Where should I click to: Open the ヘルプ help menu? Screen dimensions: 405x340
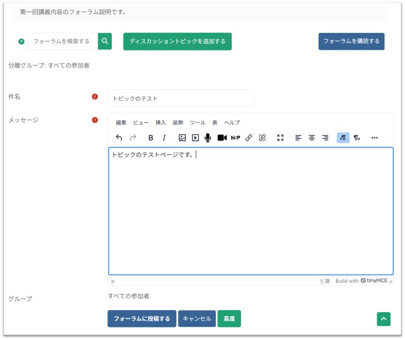(232, 123)
